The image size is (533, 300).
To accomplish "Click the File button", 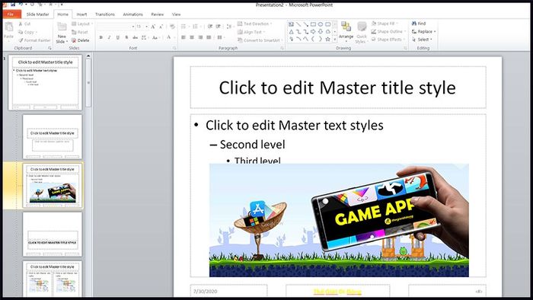I will click(11, 14).
